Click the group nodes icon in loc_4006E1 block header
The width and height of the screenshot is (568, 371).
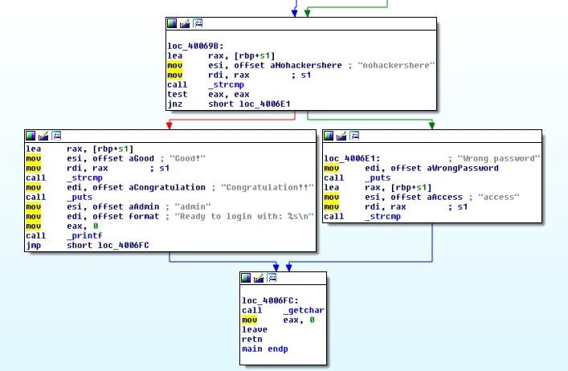(x=354, y=136)
